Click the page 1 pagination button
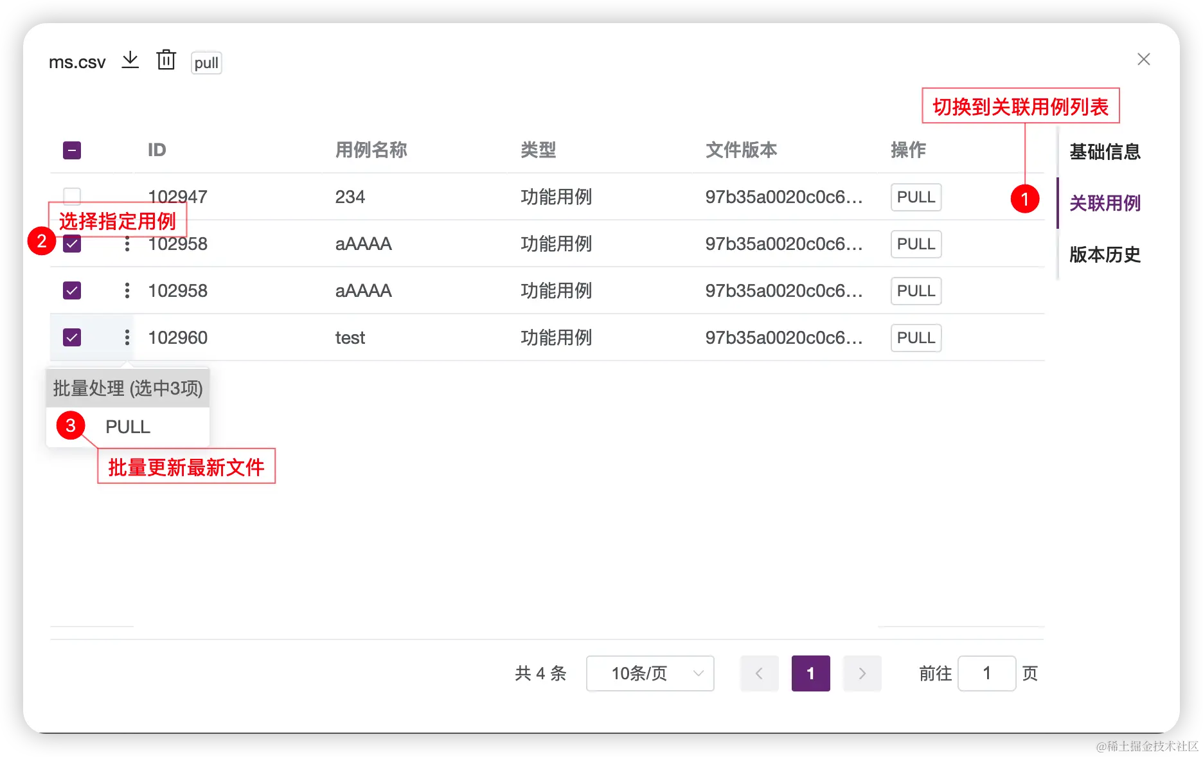 [810, 673]
